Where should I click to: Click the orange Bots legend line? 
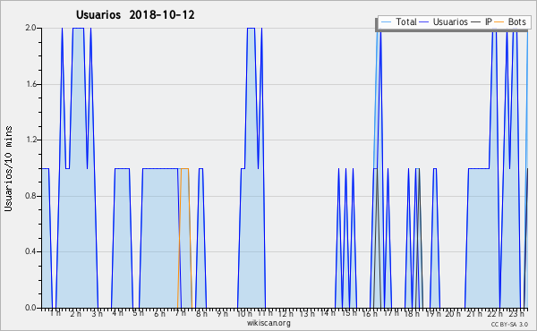499,22
